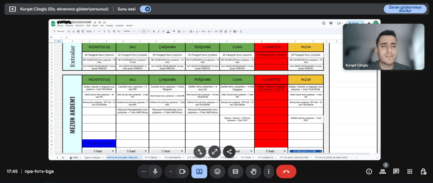Open the Dosya menu in Sheets
Viewport: 433px width, 183px height.
pos(60,25)
